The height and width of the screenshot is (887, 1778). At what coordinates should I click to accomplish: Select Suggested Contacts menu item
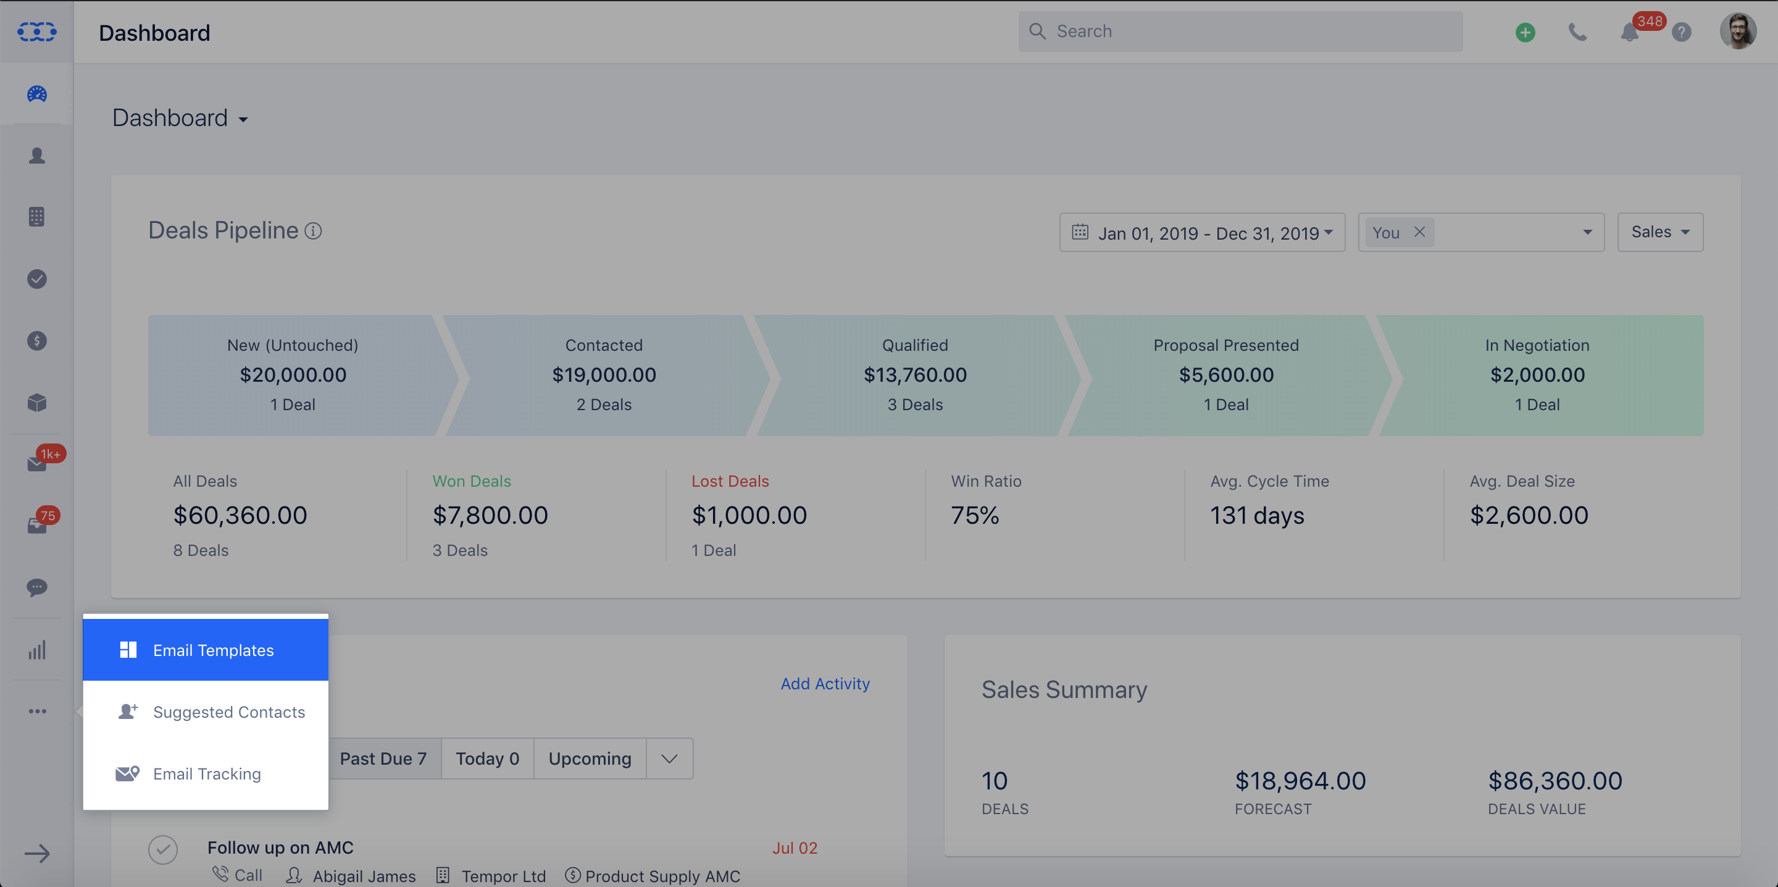(x=206, y=712)
